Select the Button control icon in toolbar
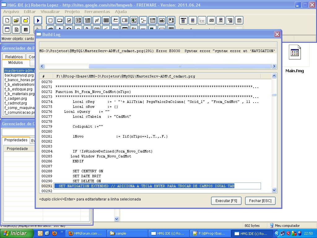The height and width of the screenshot is (238, 317). (x=60, y=20)
